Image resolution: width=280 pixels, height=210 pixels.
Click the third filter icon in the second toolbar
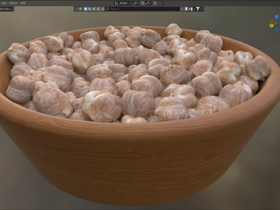click(94, 9)
